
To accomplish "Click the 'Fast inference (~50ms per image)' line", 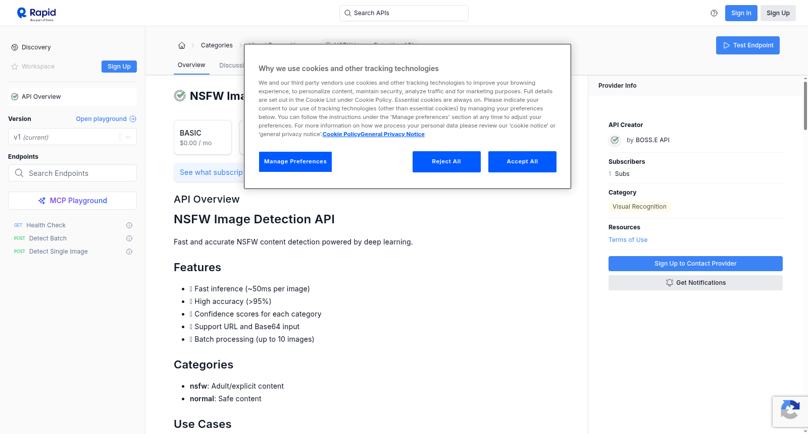I will 249,289.
